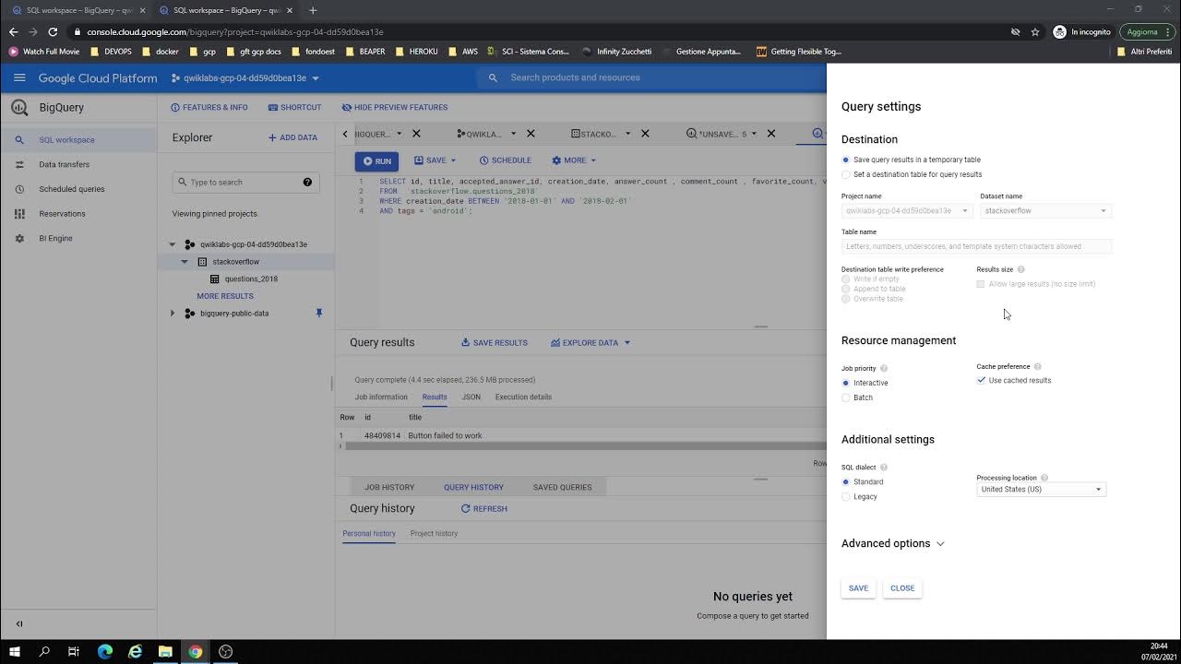This screenshot has height=664, width=1181.
Task: Open Chrome from the Windows taskbar
Action: [196, 651]
